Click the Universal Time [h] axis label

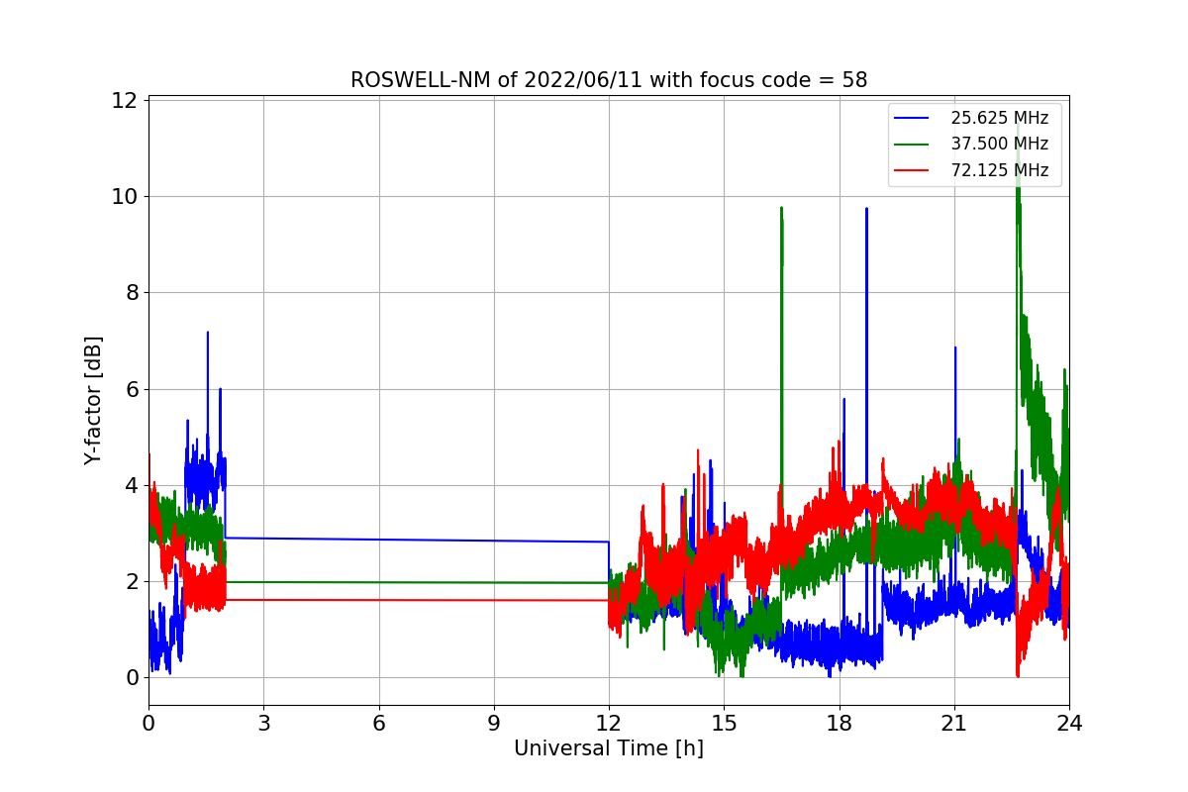609,748
